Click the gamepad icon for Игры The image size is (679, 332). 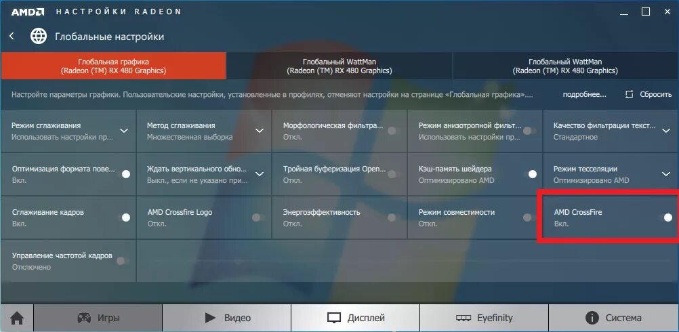84,318
